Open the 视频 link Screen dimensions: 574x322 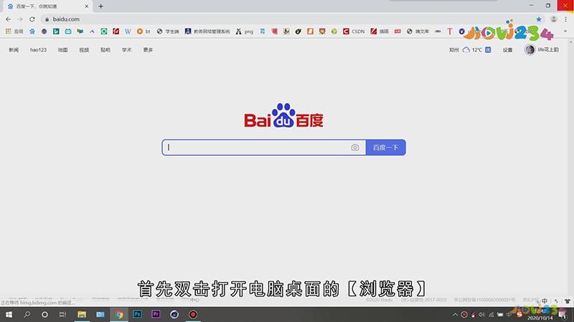(x=84, y=50)
